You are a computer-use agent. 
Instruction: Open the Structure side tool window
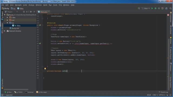pyautogui.click(x=2, y=28)
